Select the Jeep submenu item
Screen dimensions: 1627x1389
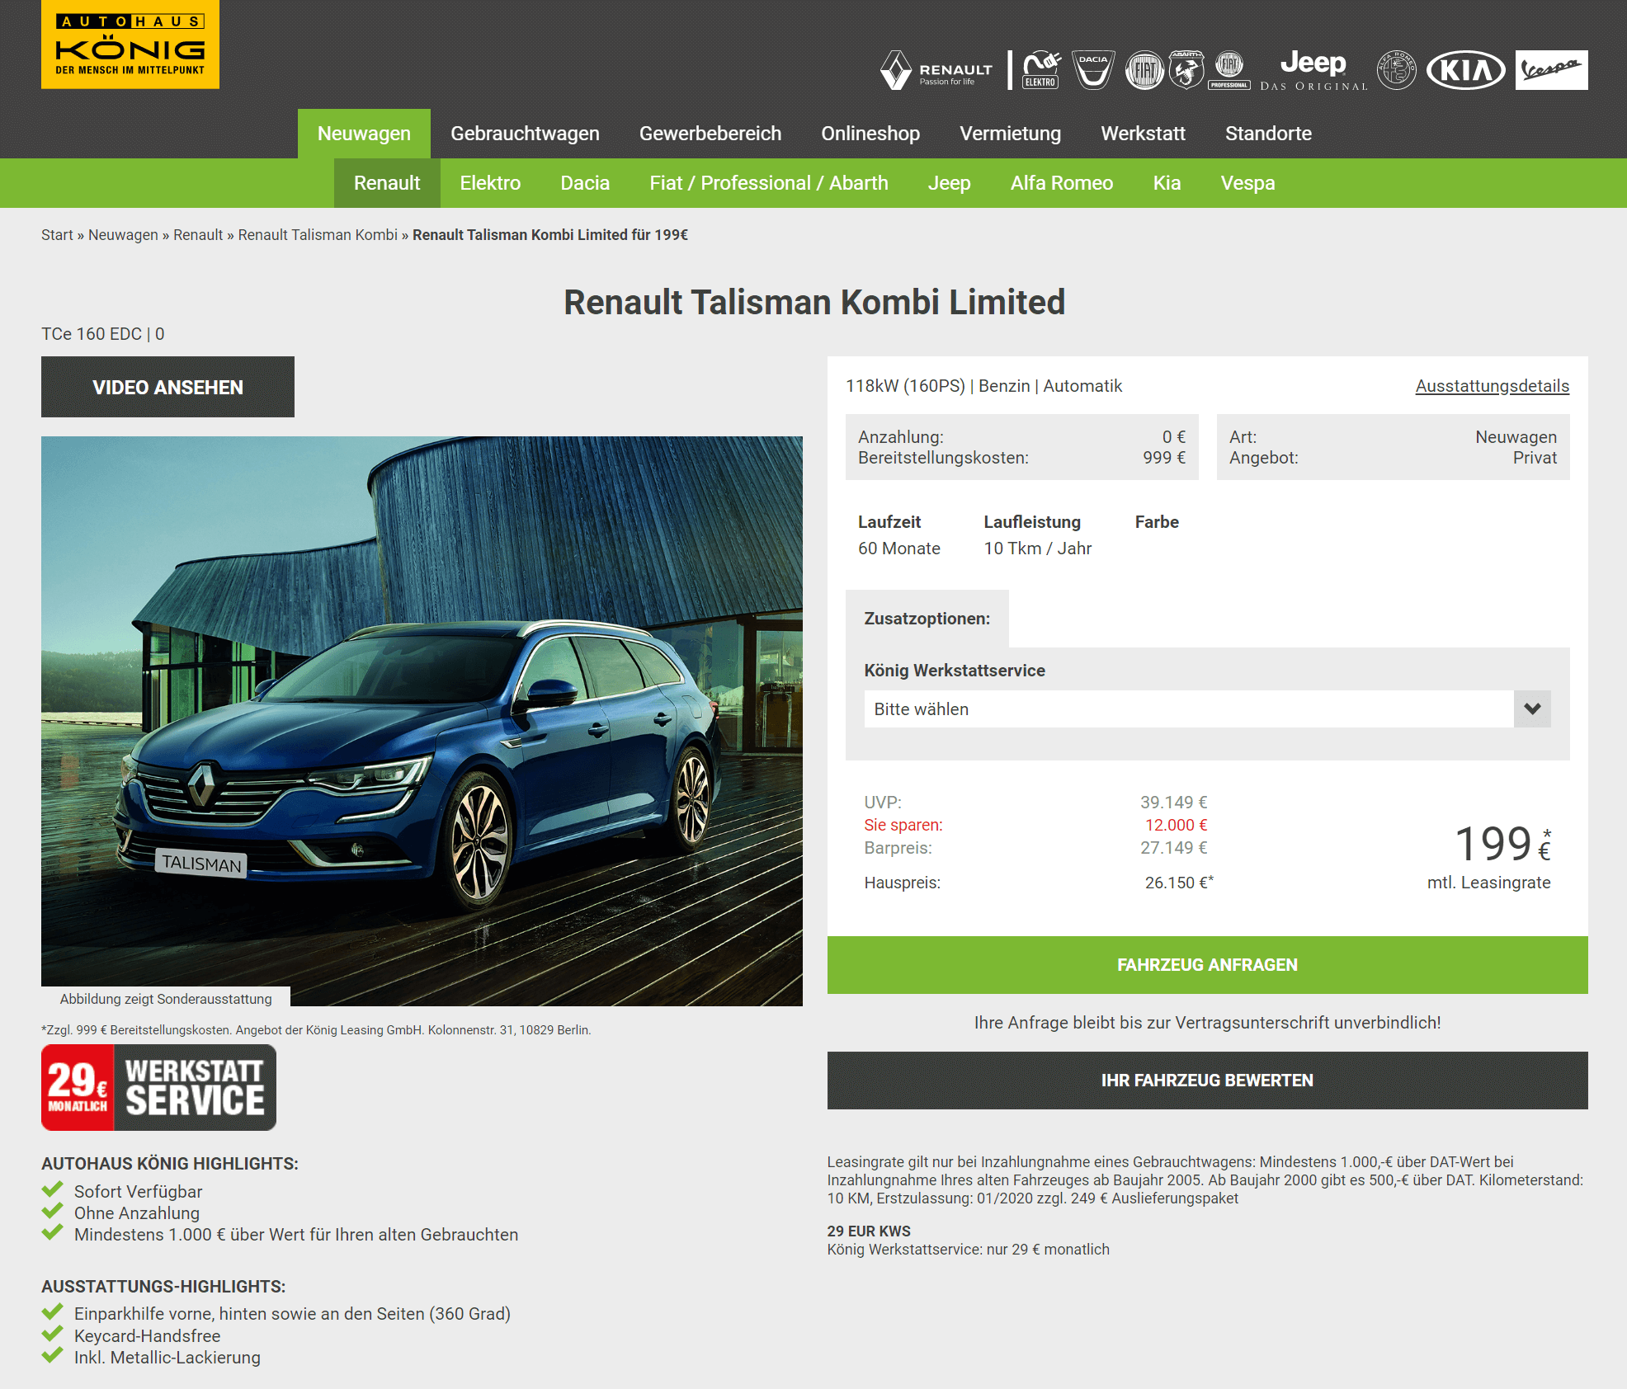pos(949,183)
